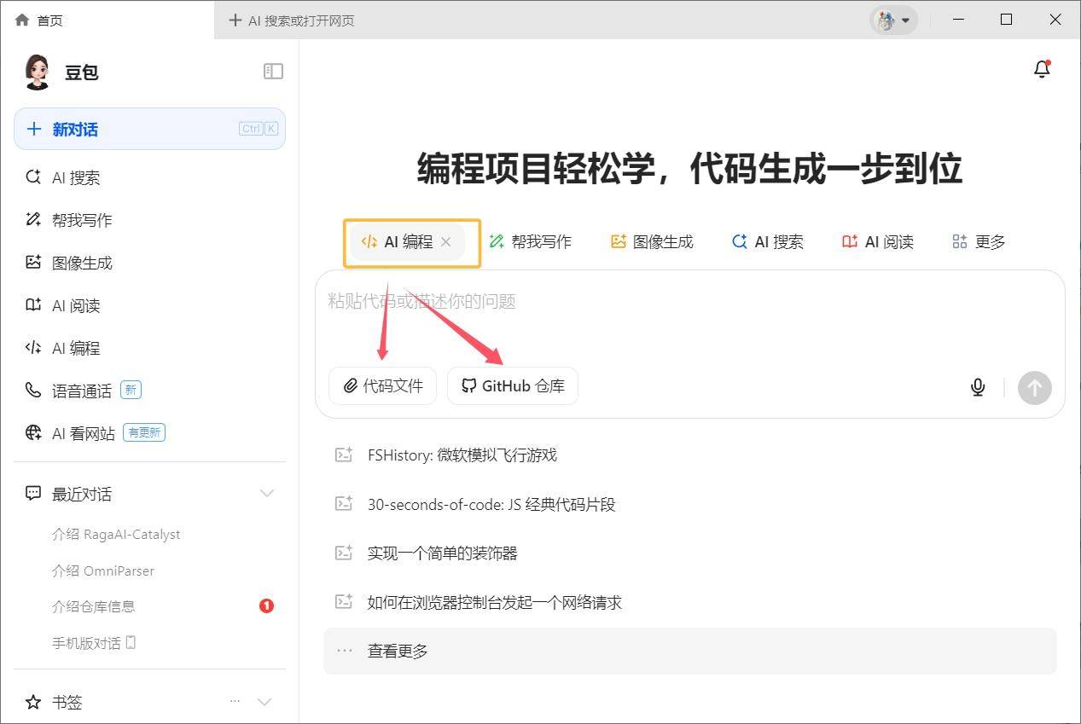Open 实现一个简单的装饰器 suggestion
1081x724 pixels.
[689, 553]
